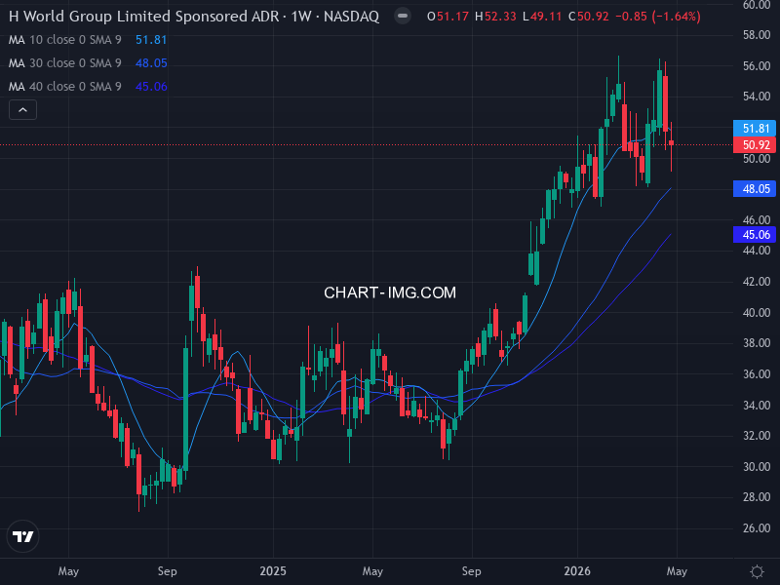
Task: Click the MA 40 value 45.06 in legend
Action: point(151,87)
